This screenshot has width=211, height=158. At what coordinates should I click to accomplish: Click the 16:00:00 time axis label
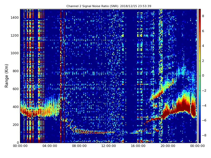138,146
